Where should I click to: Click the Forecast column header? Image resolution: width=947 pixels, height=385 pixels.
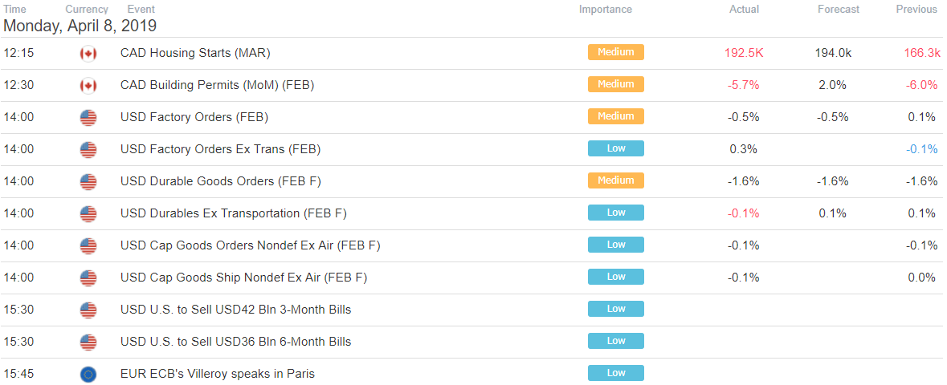point(839,9)
